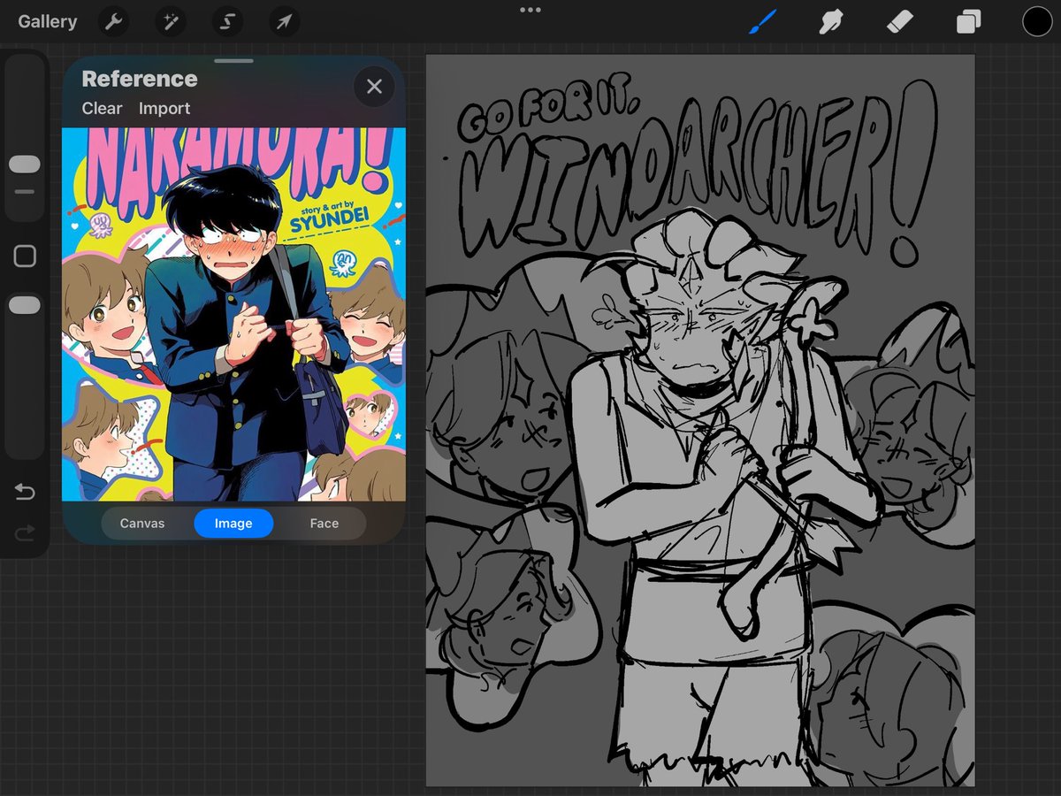Viewport: 1061px width, 796px height.
Task: Activate the Selection tool
Action: coord(227,21)
